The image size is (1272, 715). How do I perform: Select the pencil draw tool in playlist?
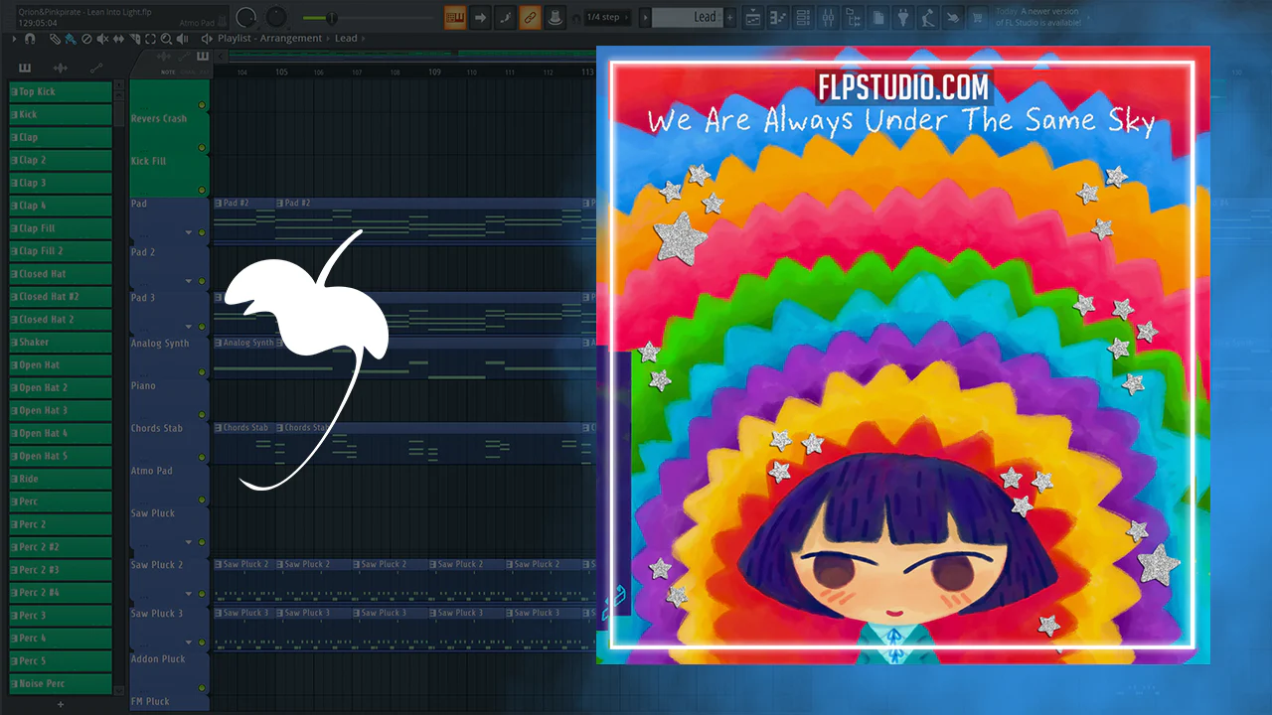pos(54,39)
